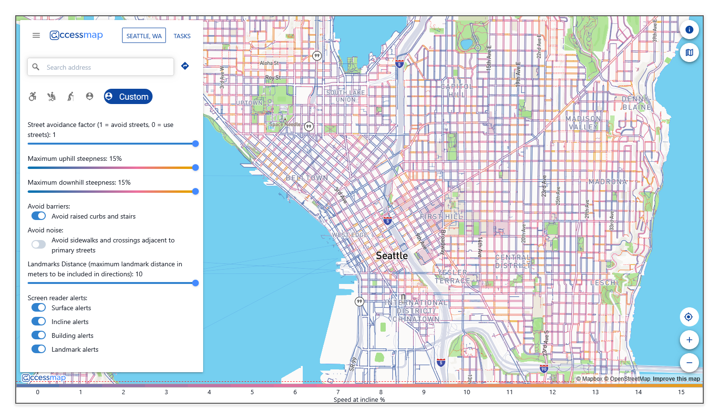Turn off Incline alerts toggle
The height and width of the screenshot is (419, 719).
[39, 322]
